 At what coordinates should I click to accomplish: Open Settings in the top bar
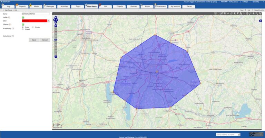(x=245, y=2)
